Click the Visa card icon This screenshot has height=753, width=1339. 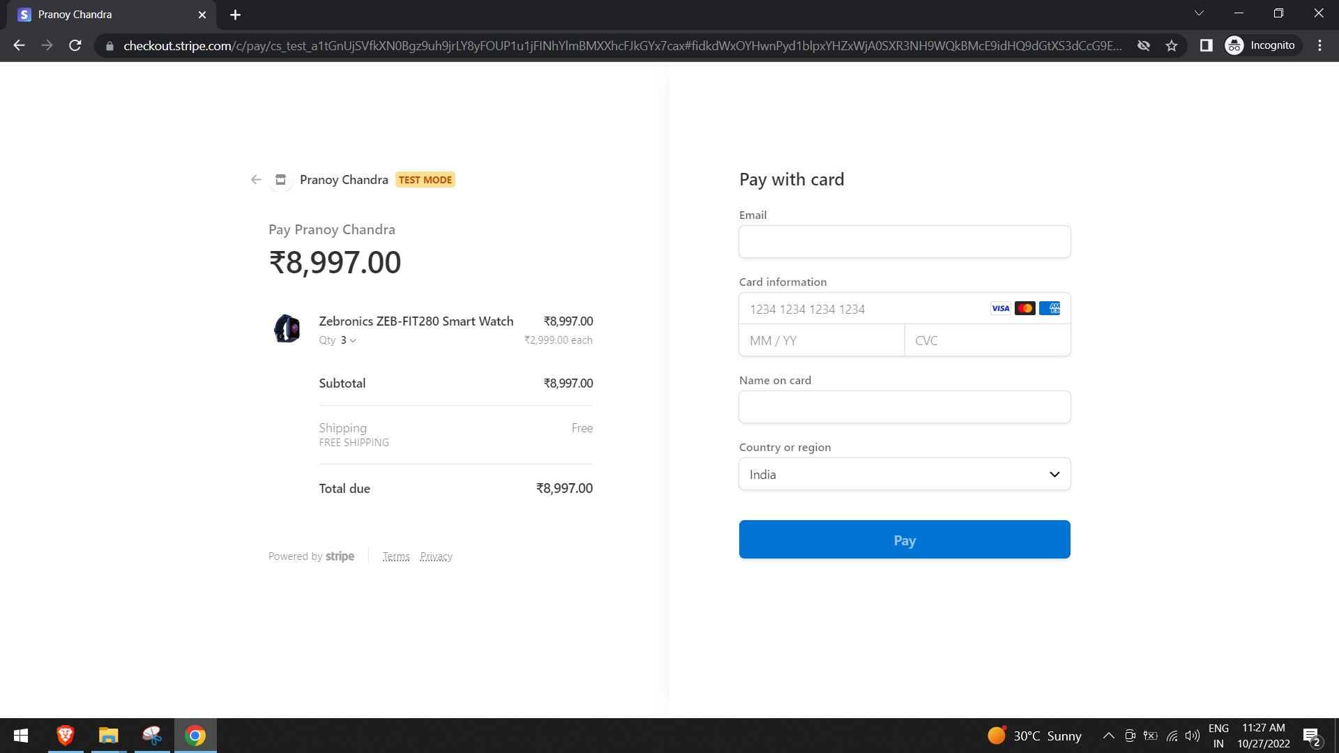click(x=1000, y=307)
